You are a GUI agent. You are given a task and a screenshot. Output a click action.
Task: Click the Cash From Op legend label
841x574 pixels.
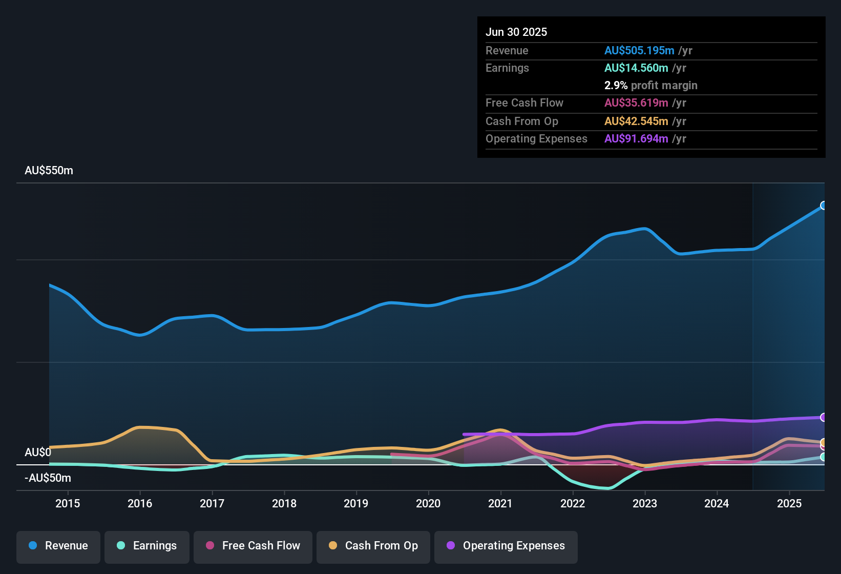pos(381,546)
